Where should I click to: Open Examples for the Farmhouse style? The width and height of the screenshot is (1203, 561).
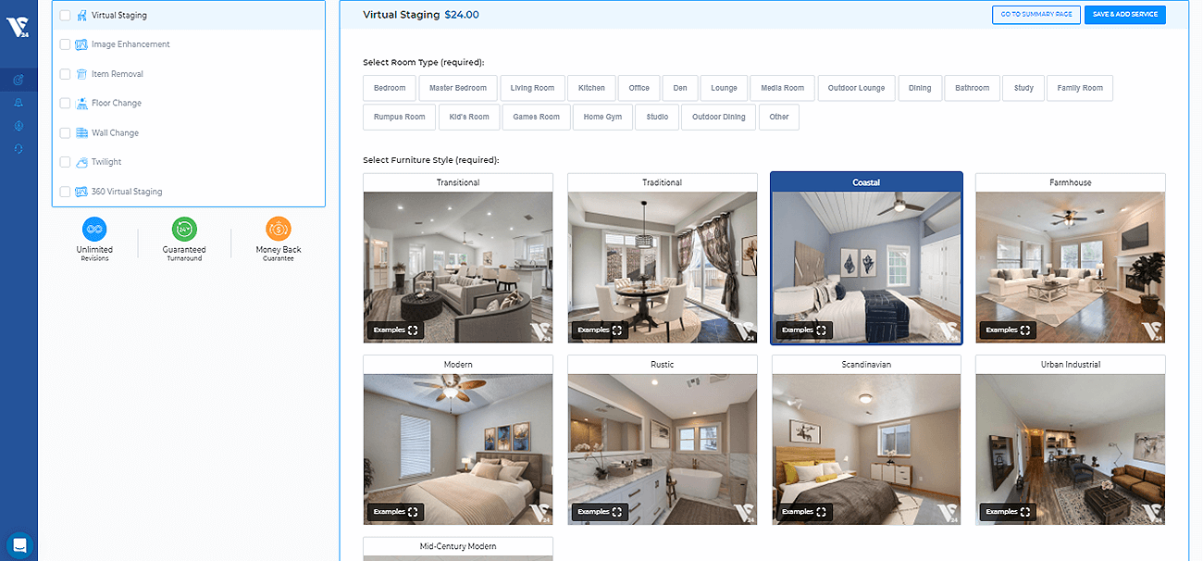click(1009, 330)
